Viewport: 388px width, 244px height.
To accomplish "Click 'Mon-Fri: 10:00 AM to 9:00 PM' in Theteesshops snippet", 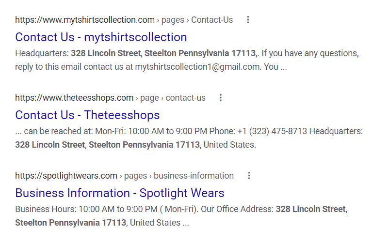I will point(151,131).
